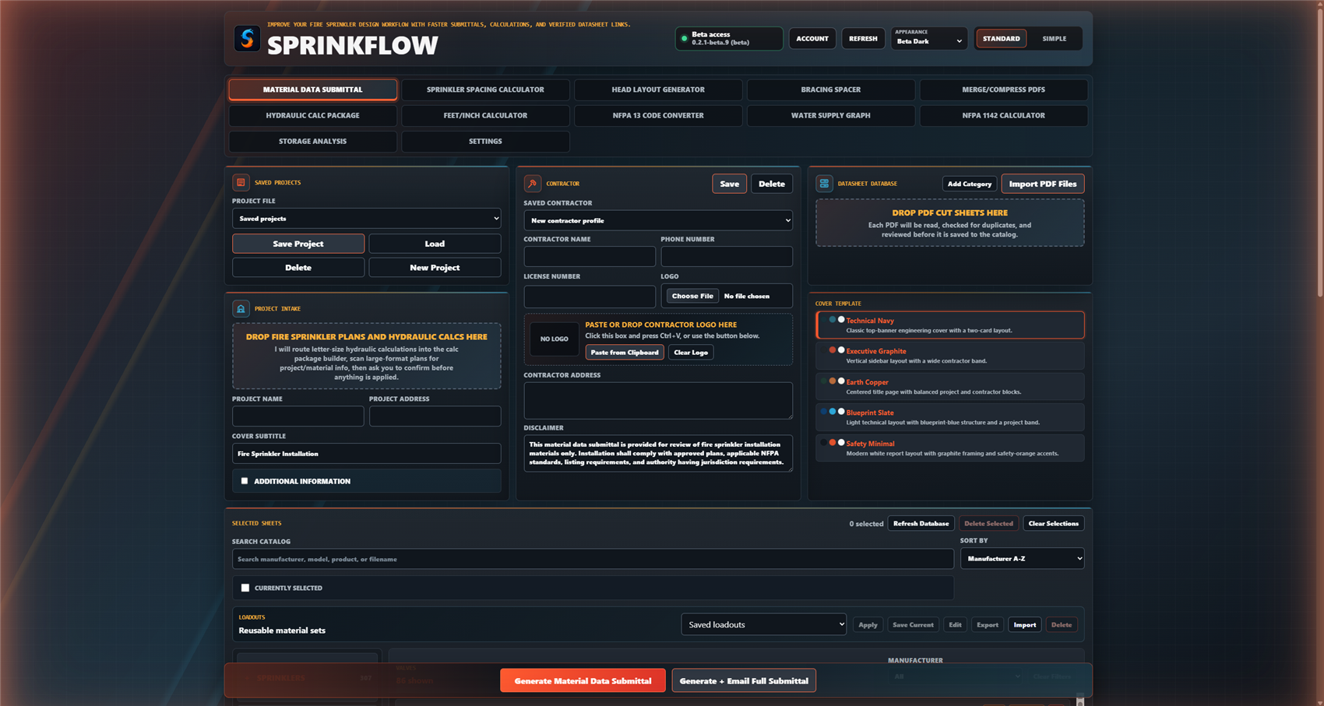Switch to Simple view mode
1324x706 pixels.
coord(1055,38)
